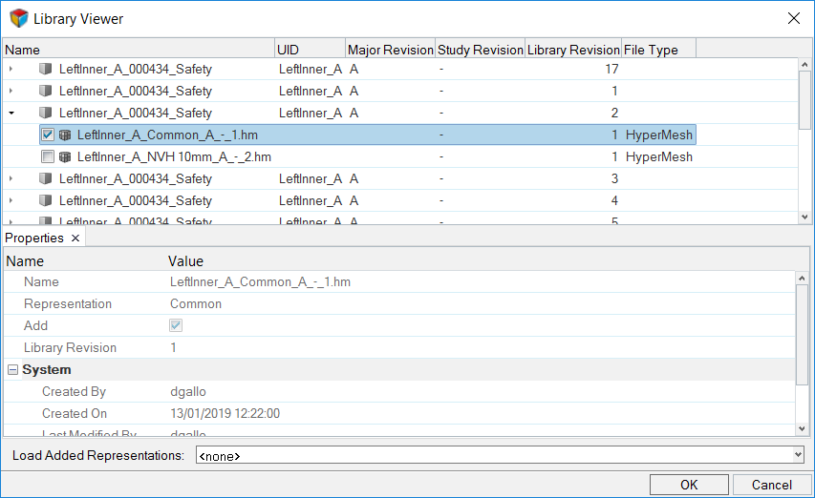Sort by Library Revision column header
The width and height of the screenshot is (815, 498).
click(573, 50)
